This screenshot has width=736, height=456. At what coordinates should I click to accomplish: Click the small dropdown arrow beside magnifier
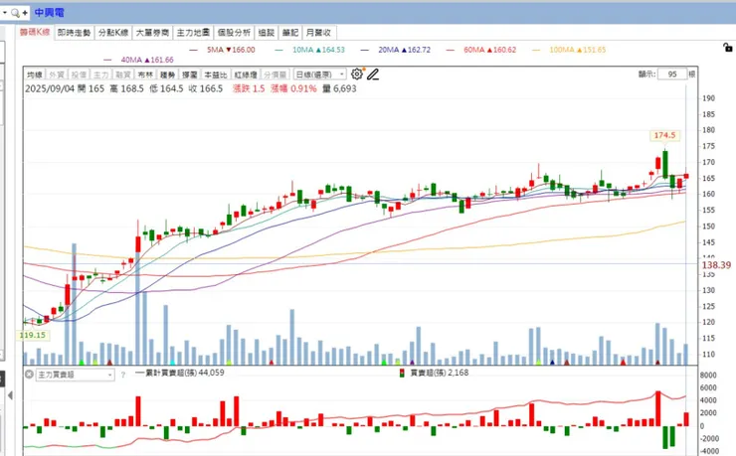(5, 13)
